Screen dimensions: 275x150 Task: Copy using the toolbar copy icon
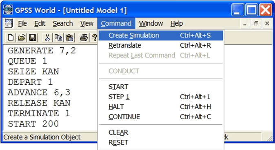click(58, 37)
